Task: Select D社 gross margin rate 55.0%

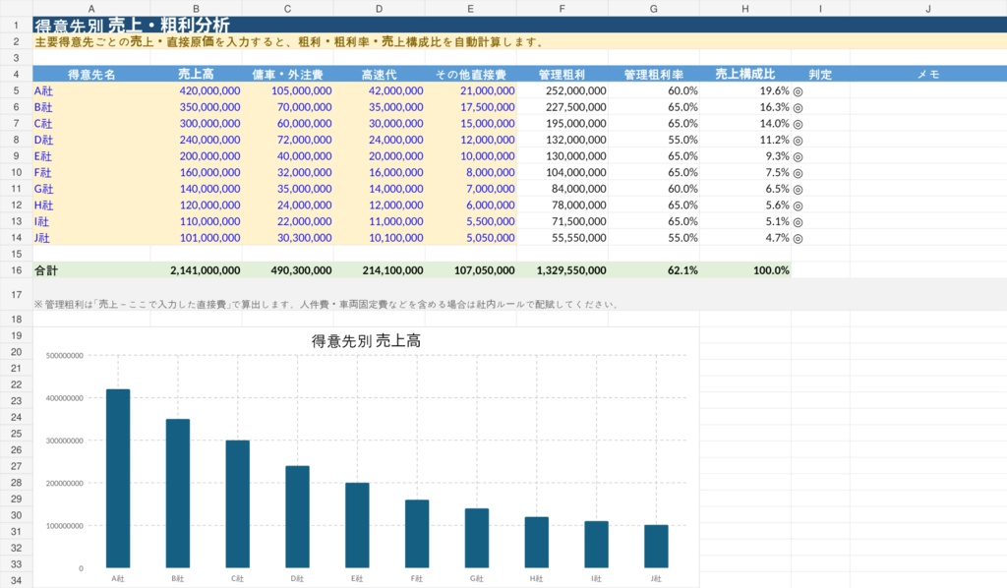Action: coord(654,140)
